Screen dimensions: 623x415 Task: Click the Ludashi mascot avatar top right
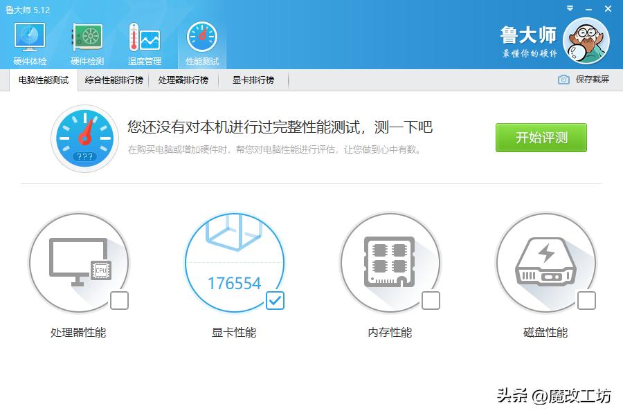coord(586,41)
